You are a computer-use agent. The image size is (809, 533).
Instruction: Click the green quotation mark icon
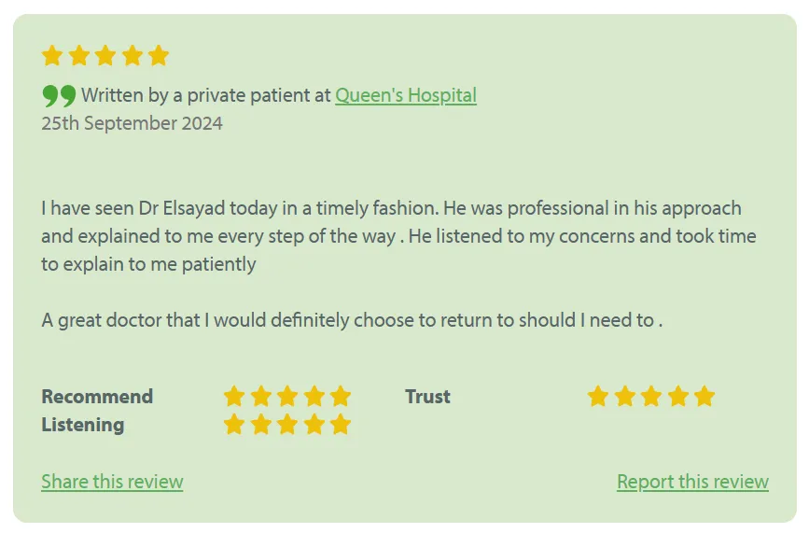tap(59, 95)
